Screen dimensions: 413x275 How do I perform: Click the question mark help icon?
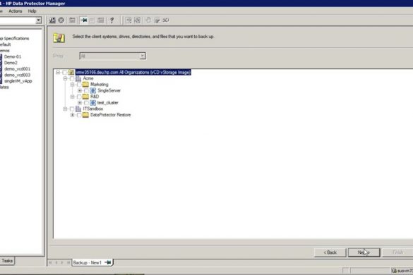112,20
